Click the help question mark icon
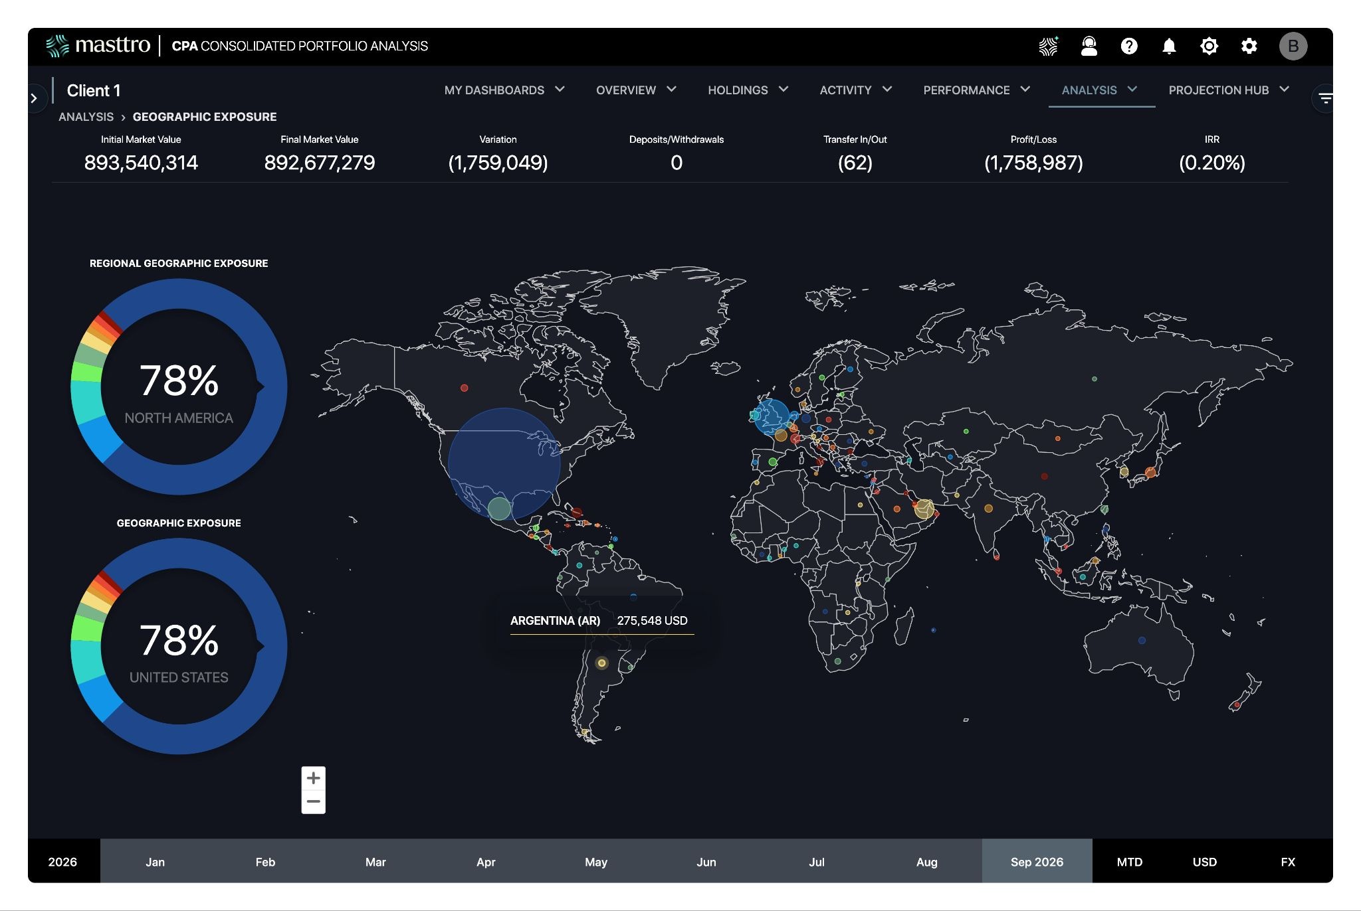 pos(1129,46)
